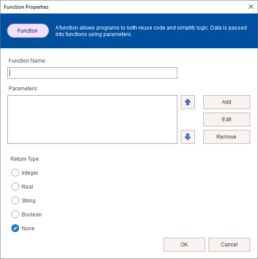Image resolution: width=258 pixels, height=259 pixels.
Task: Move parameter down with the blue down arrow
Action: pyautogui.click(x=188, y=137)
